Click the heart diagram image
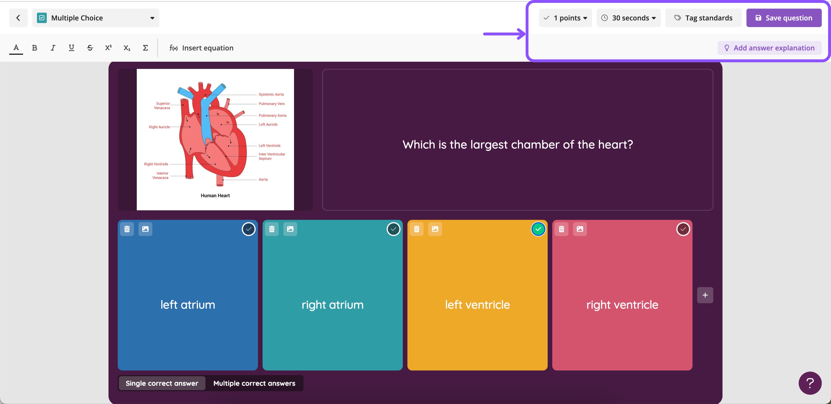This screenshot has width=831, height=404. [215, 139]
